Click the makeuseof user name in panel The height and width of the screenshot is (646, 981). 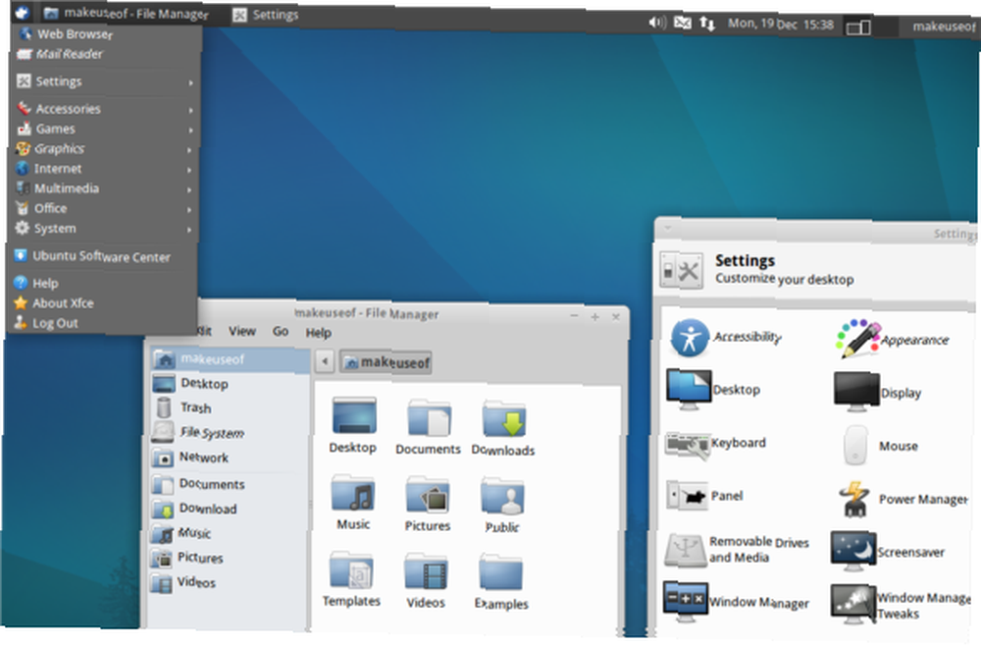(x=944, y=27)
